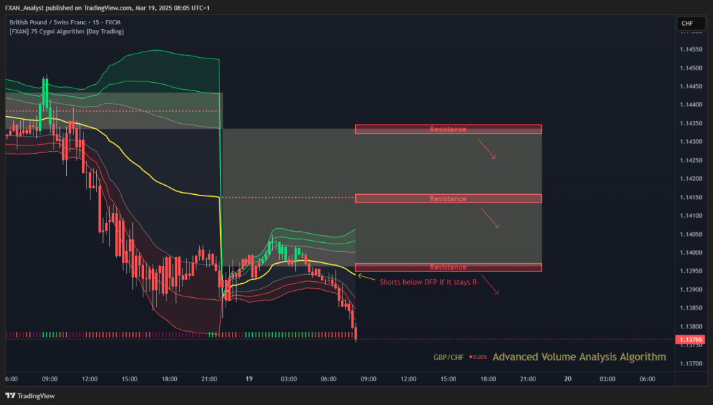713x405 pixels.
Task: Click the 19 date marker on time axis
Action: tap(249, 379)
